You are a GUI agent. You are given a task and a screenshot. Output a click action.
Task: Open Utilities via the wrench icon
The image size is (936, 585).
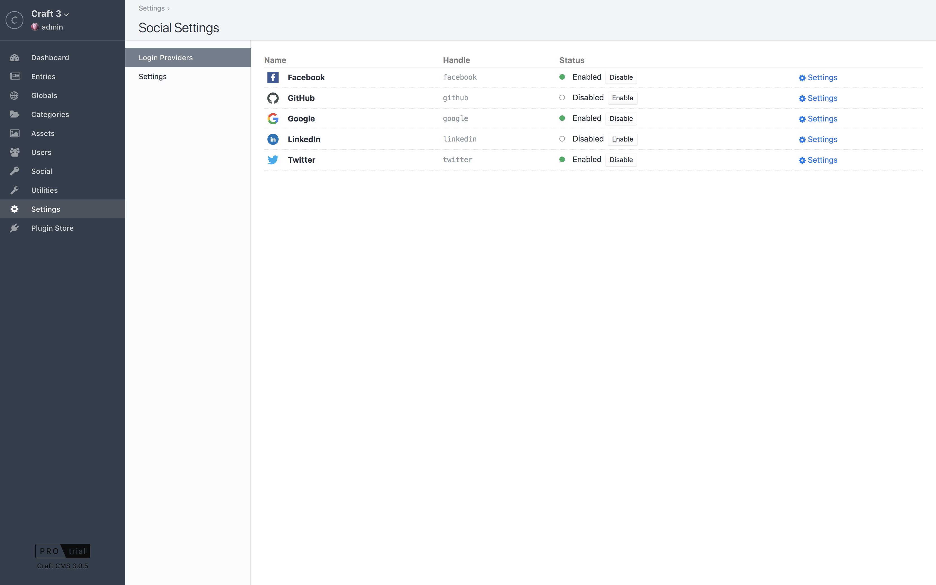click(15, 190)
